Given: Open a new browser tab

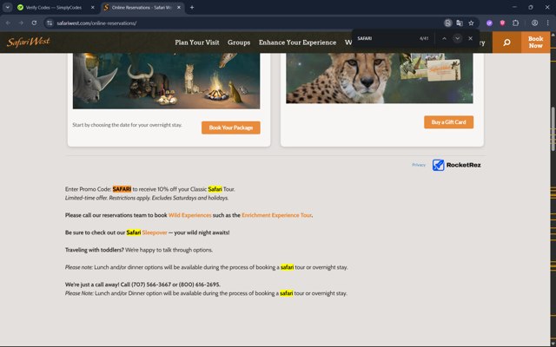Looking at the screenshot, I should (x=192, y=8).
